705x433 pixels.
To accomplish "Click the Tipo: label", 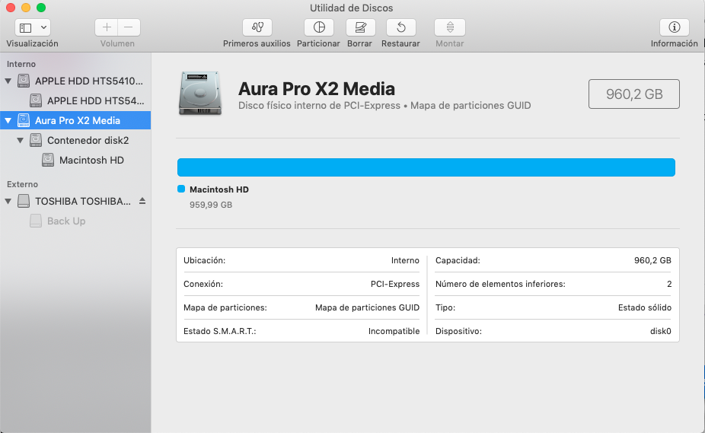I will pyautogui.click(x=445, y=308).
